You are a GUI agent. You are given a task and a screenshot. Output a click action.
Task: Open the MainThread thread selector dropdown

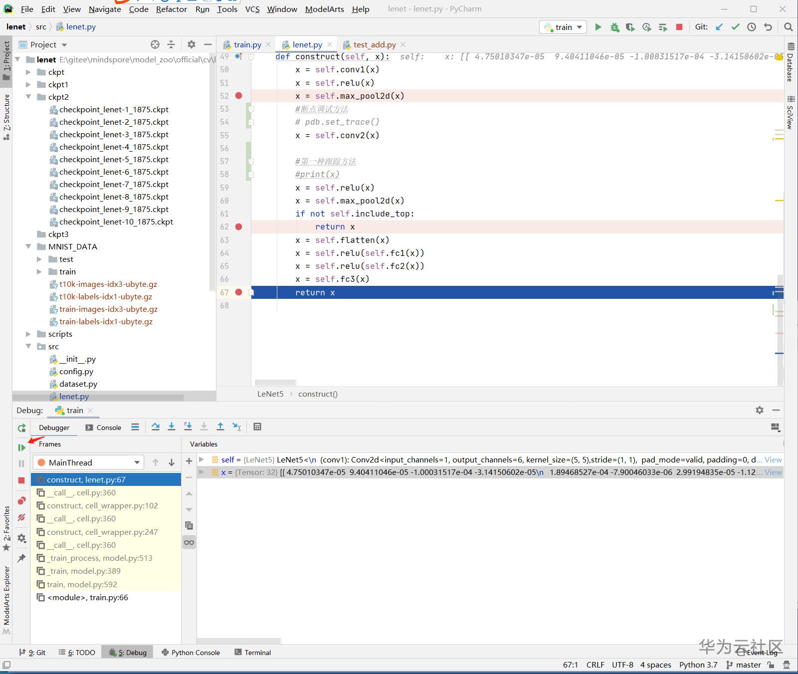coord(88,462)
